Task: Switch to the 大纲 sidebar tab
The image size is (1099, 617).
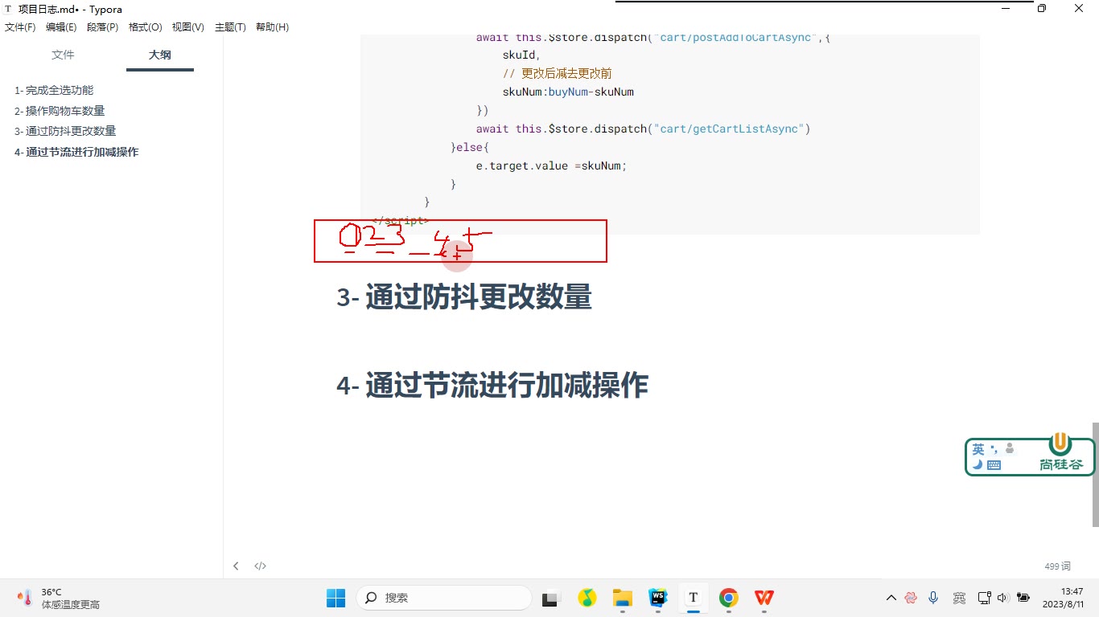Action: (159, 55)
